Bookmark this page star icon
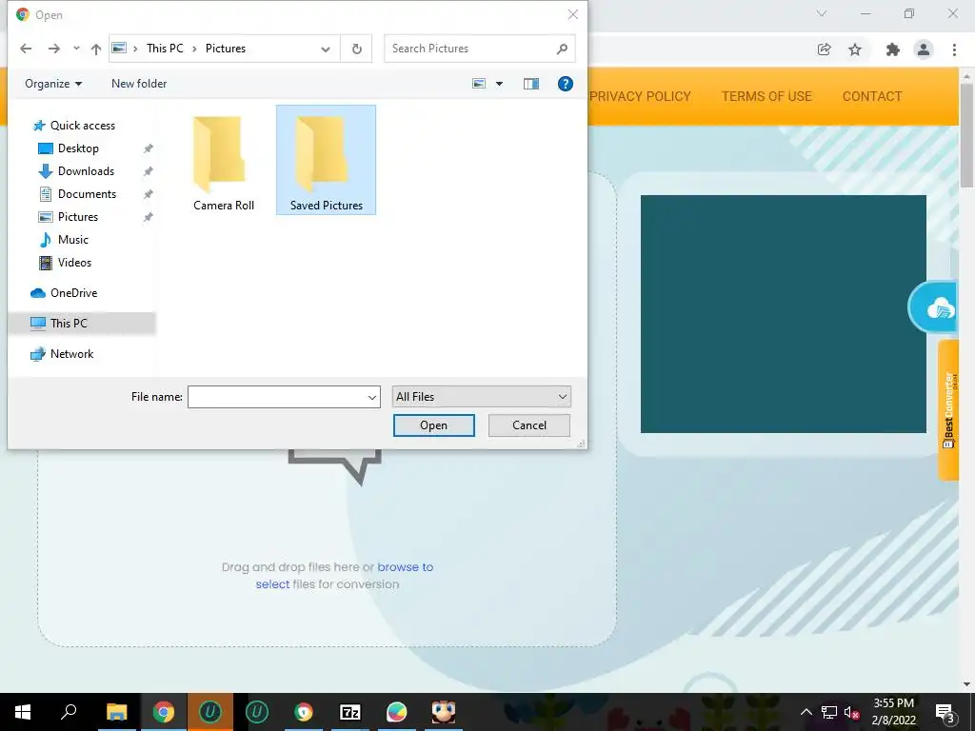 [x=856, y=49]
